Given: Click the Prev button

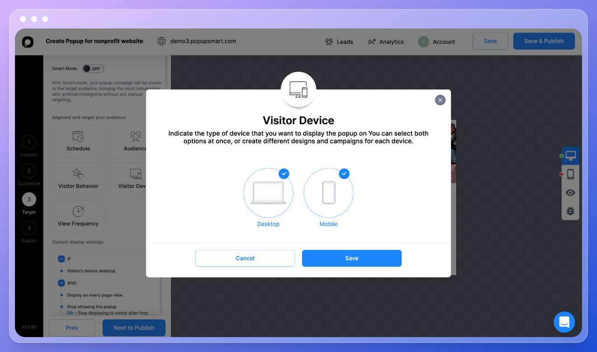Looking at the screenshot, I should click(72, 328).
